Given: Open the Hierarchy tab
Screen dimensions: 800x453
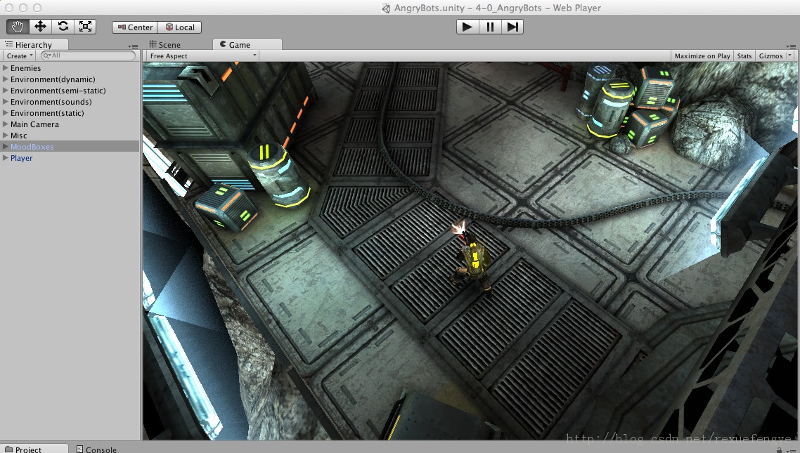Looking at the screenshot, I should click(34, 44).
